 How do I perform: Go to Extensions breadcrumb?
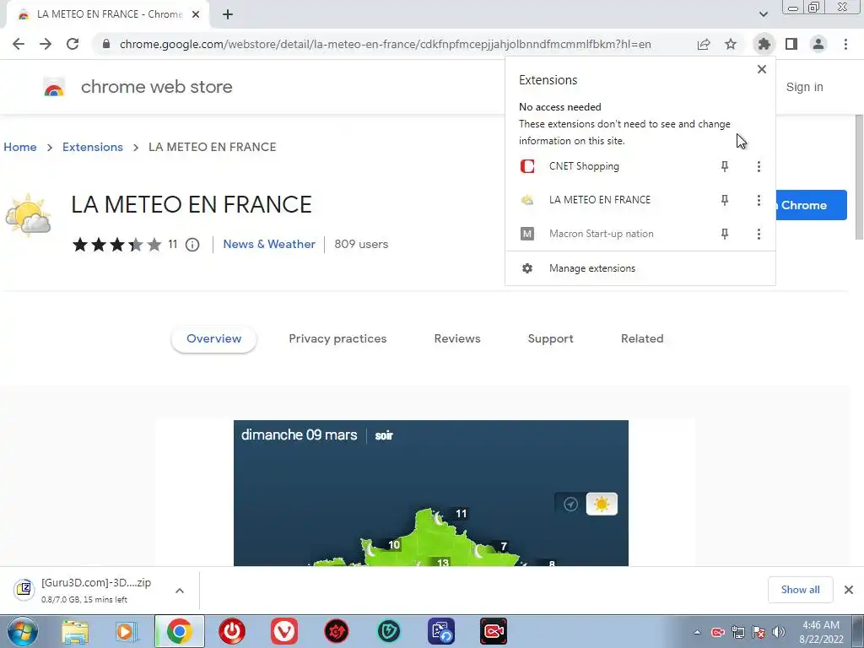pos(93,147)
